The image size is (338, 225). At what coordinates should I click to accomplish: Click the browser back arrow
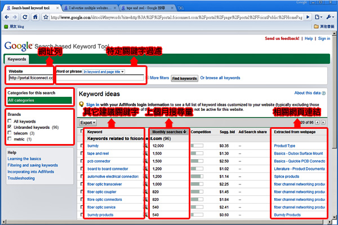(x=7, y=17)
